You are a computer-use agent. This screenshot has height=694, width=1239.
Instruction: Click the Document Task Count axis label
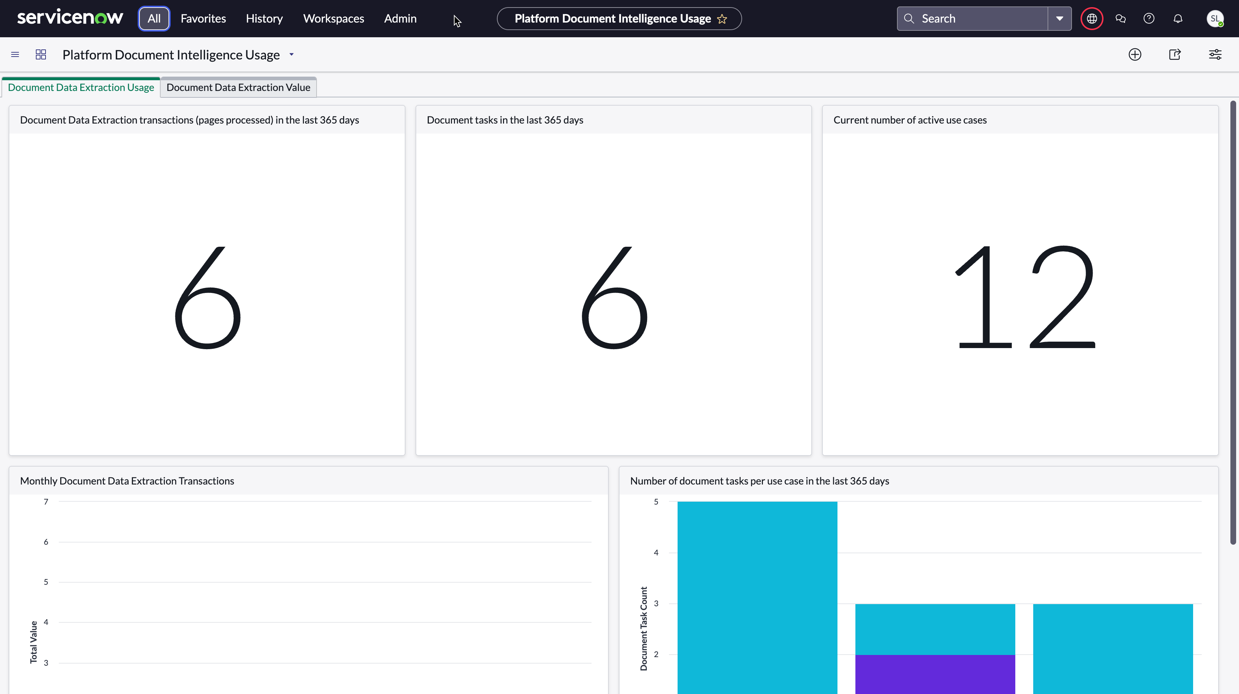click(x=644, y=629)
